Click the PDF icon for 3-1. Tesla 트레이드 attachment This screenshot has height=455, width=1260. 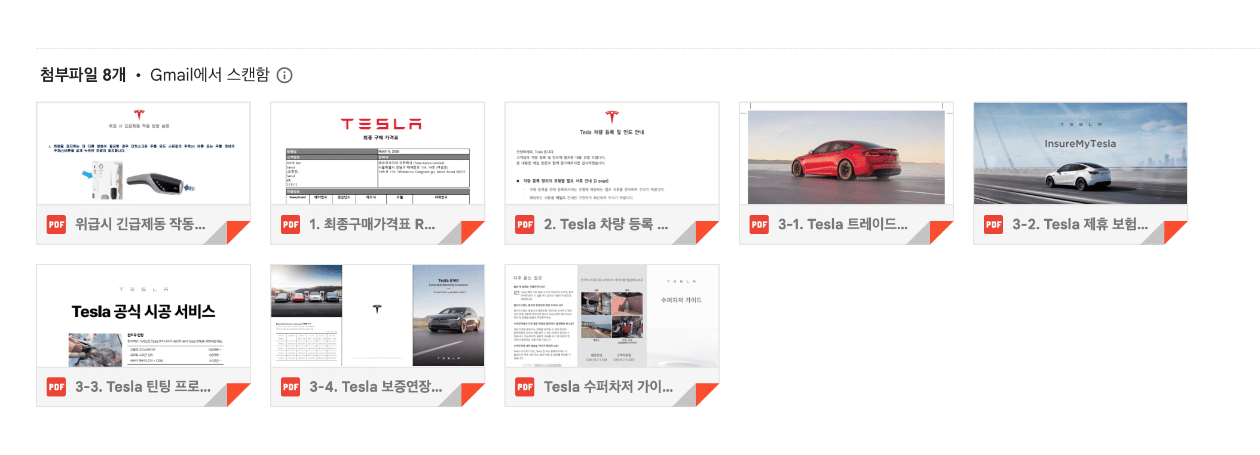pos(759,225)
